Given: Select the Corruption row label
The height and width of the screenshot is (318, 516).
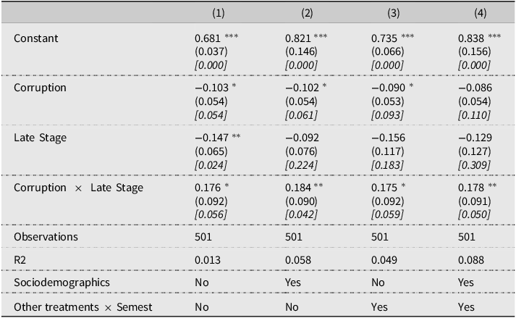Looking at the screenshot, I should (40, 88).
